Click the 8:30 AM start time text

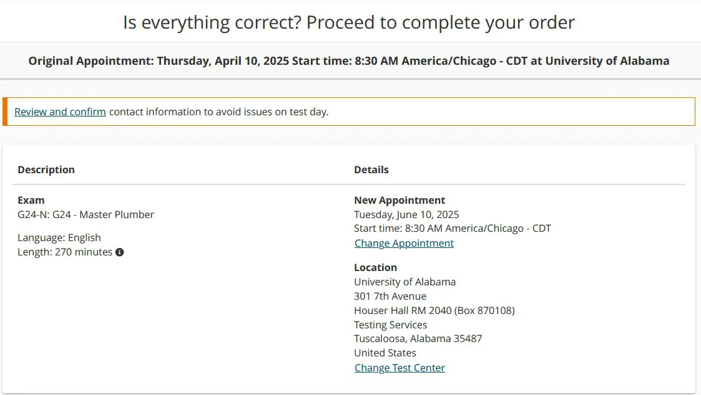(x=452, y=228)
